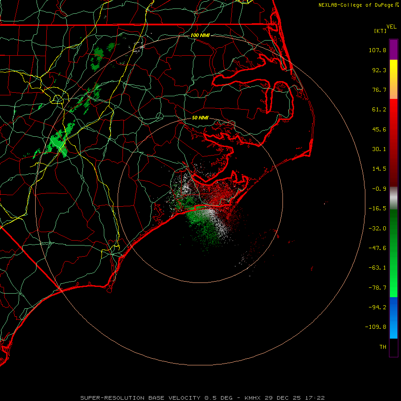401x401 pixels.
Task: Click the [KT] units label
Action: pos(381,31)
